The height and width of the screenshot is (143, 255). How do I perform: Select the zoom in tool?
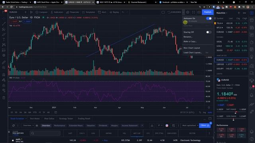pos(4,68)
